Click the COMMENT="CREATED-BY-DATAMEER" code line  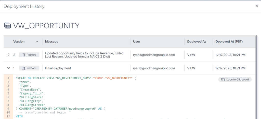click(x=60, y=109)
